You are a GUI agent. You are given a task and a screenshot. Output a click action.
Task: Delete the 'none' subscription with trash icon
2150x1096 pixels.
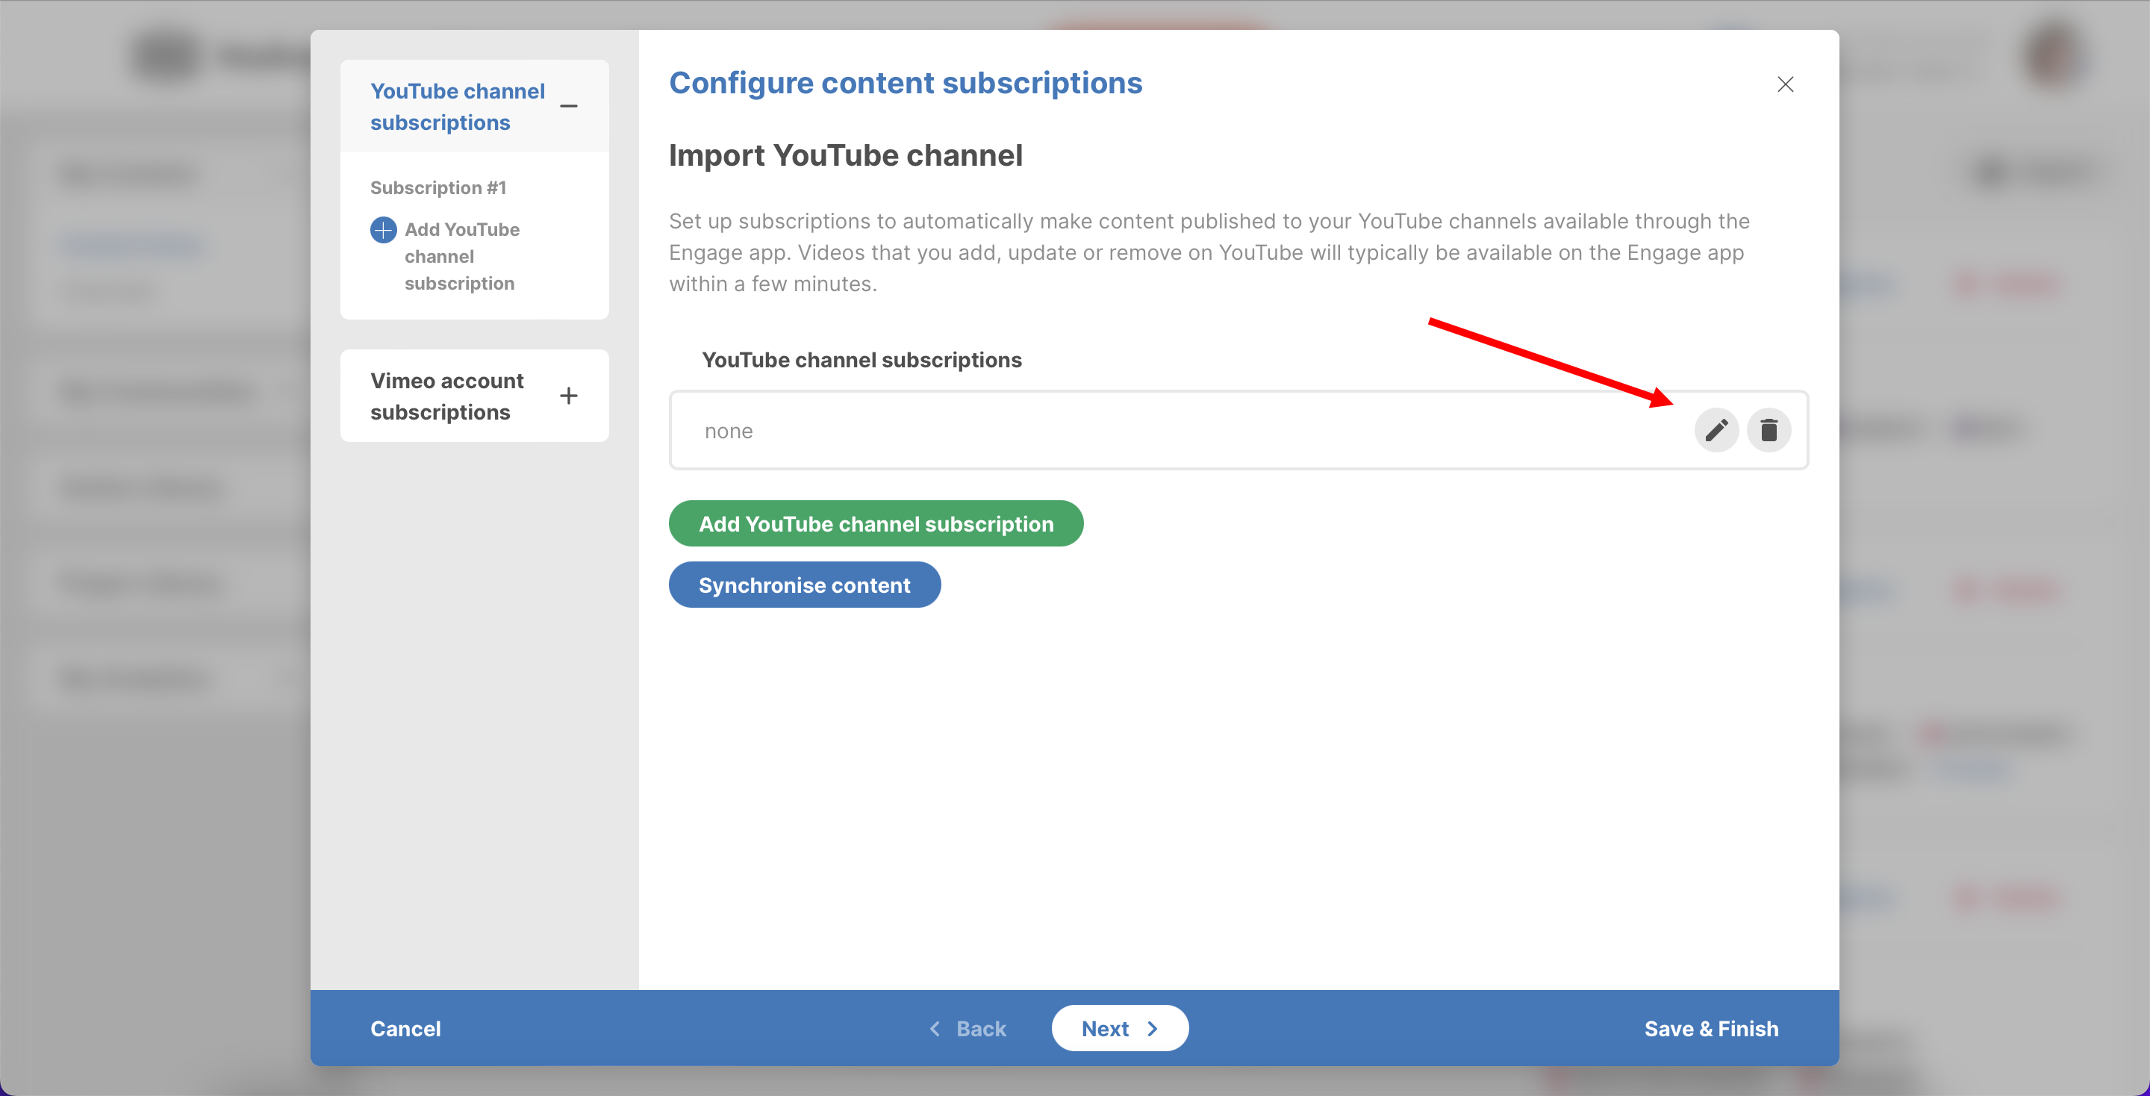[x=1769, y=430]
